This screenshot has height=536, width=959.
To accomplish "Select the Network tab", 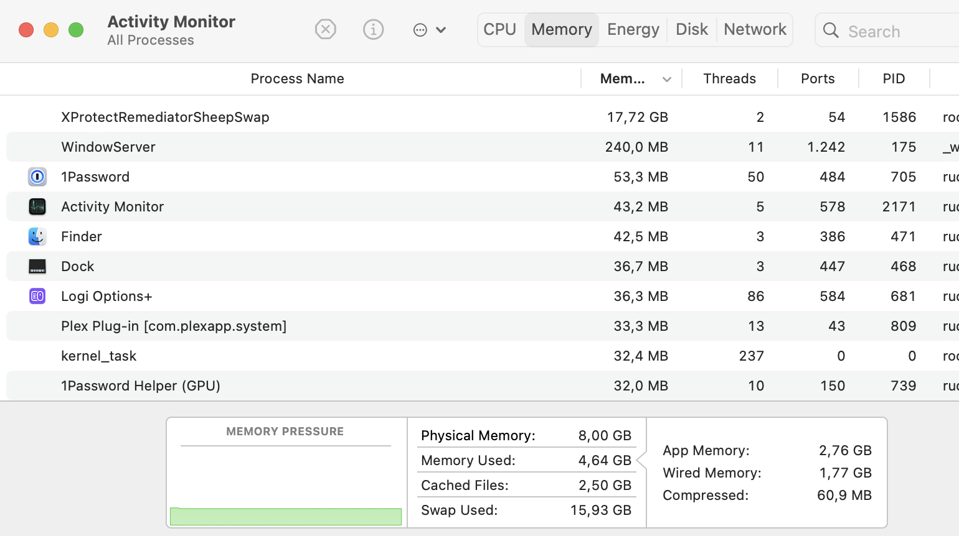I will click(755, 29).
